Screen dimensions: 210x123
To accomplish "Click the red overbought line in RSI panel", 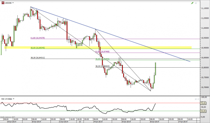I will click(x=100, y=103).
